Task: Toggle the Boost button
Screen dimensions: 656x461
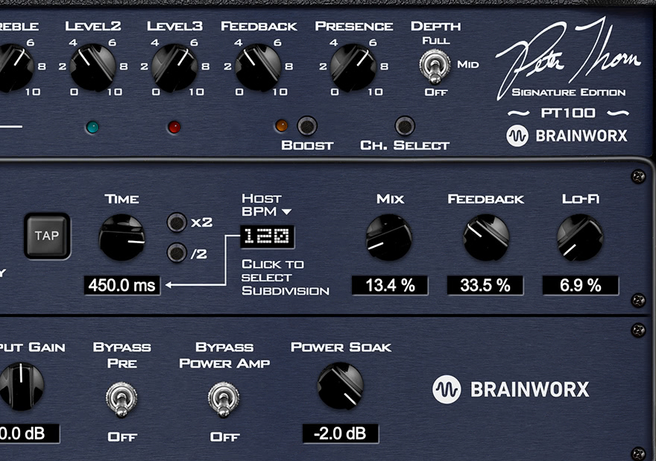Action: (x=307, y=125)
